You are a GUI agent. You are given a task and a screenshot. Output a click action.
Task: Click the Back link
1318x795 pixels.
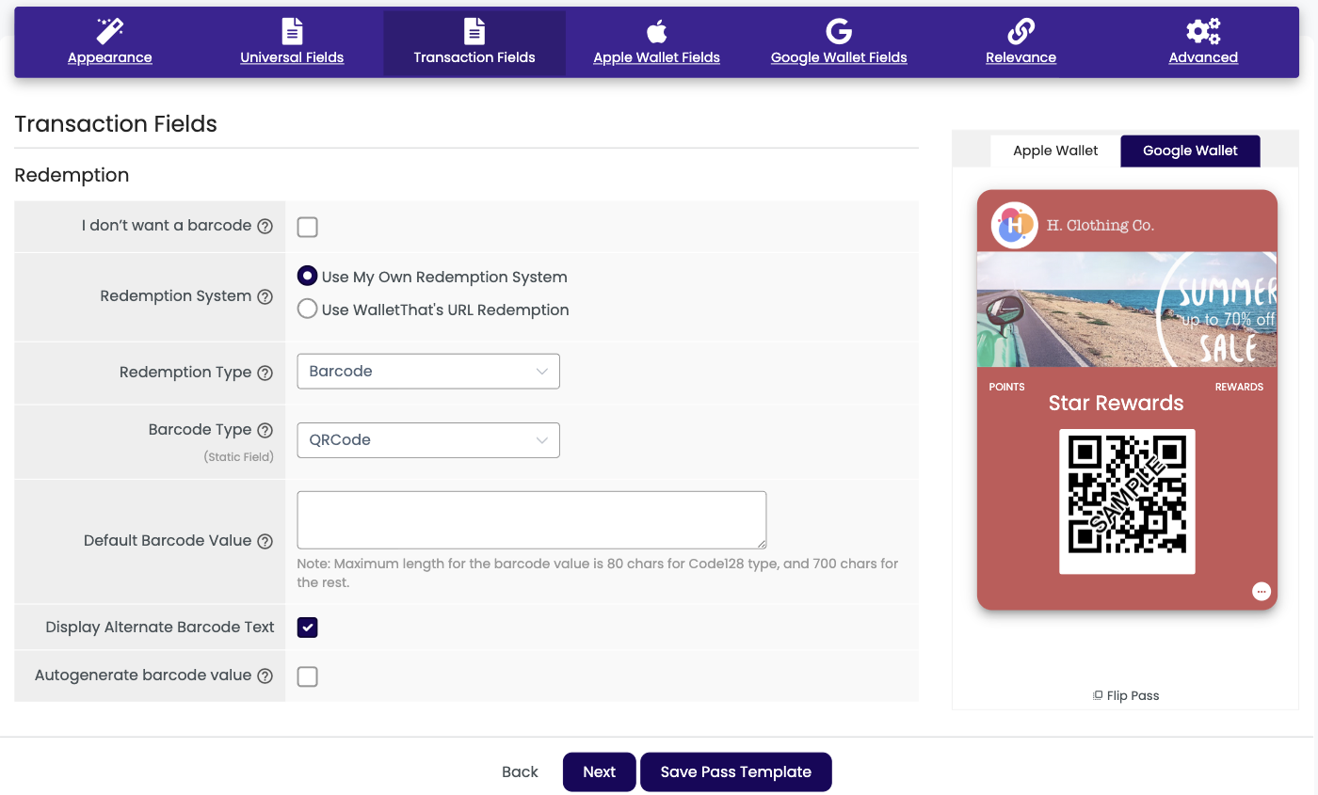520,772
